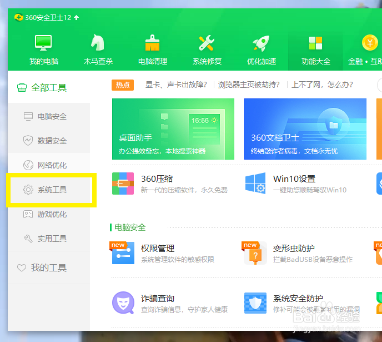The height and width of the screenshot is (342, 382).
Task: Click the 系统安全防护 title text
Action: tap(298, 298)
